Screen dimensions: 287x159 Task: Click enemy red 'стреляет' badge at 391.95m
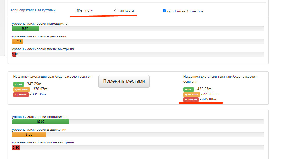click(x=21, y=95)
